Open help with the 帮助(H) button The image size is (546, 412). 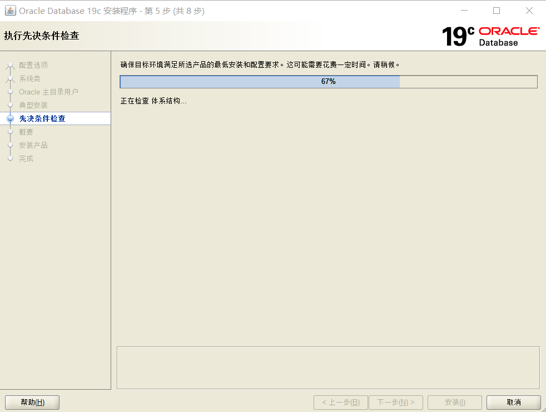point(32,402)
